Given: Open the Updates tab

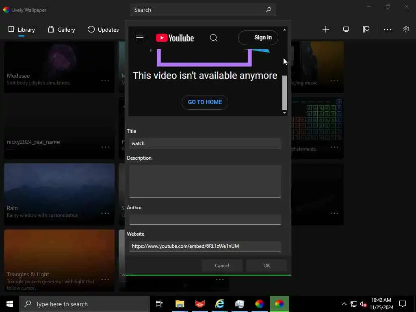Looking at the screenshot, I should (x=103, y=30).
